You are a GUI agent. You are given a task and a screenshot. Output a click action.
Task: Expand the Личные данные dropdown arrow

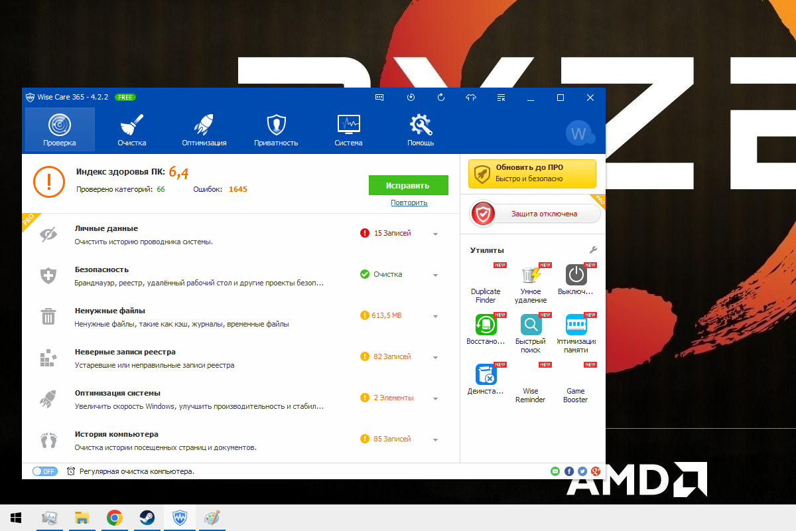pos(436,234)
